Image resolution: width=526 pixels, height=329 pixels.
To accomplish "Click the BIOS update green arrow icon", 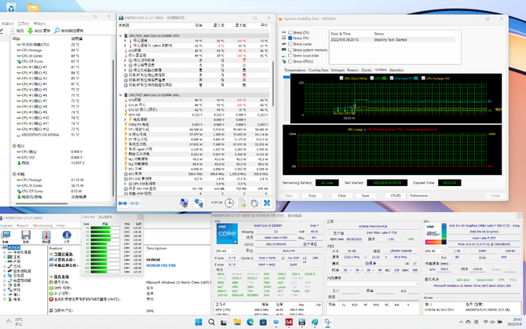I will [x=31, y=31].
